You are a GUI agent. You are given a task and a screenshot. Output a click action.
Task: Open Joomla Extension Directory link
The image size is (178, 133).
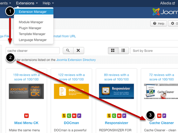(x=76, y=60)
